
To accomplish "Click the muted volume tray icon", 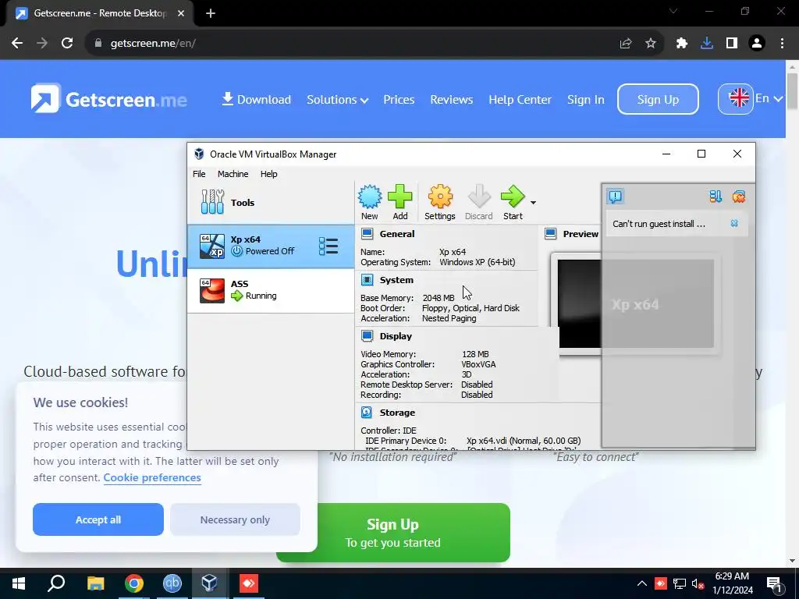I will pyautogui.click(x=698, y=583).
